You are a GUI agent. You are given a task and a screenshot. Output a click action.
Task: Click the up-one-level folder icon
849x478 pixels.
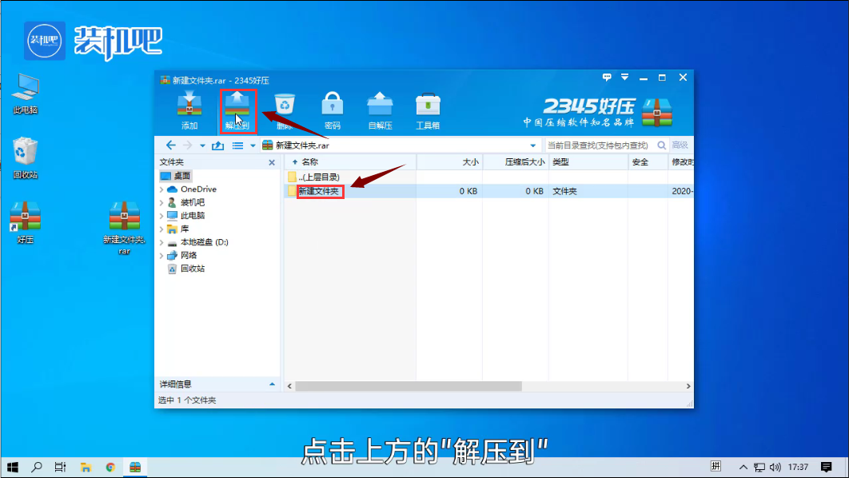click(217, 145)
